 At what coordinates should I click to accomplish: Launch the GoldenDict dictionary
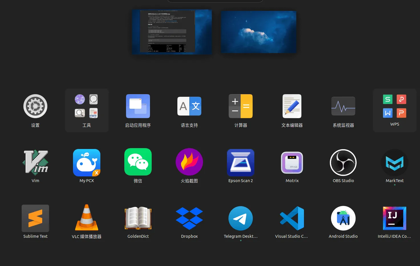tap(138, 218)
